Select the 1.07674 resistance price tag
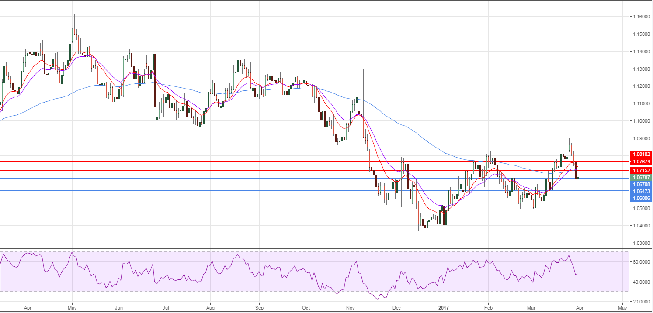The height and width of the screenshot is (313, 653). tap(641, 162)
